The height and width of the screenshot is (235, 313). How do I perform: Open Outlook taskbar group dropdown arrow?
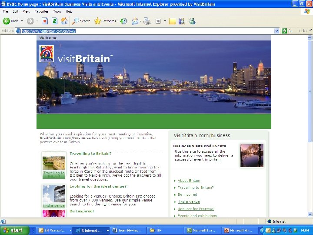[70, 230]
